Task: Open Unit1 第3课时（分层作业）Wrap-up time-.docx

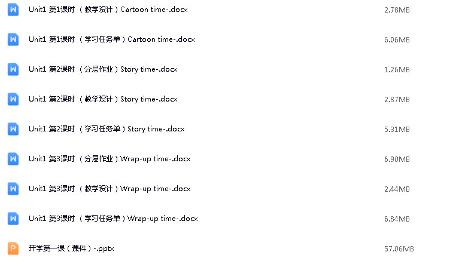Action: point(110,159)
